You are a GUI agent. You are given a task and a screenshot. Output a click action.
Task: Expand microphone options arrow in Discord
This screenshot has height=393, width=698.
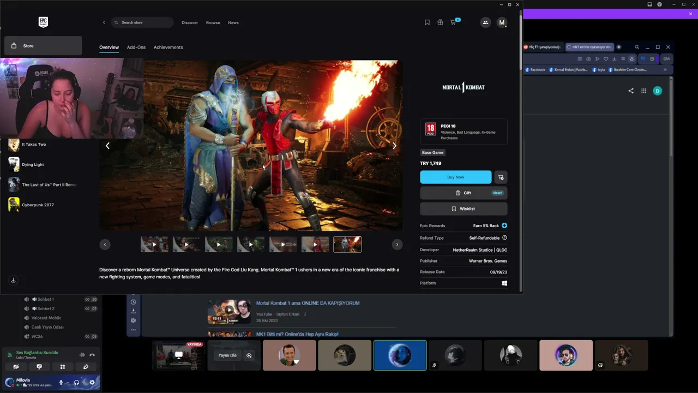(68, 382)
